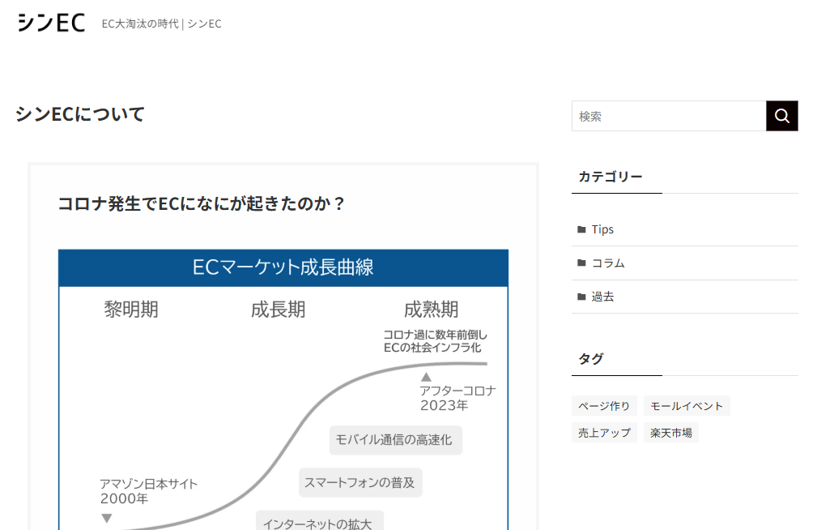Open the Tips category

point(603,229)
